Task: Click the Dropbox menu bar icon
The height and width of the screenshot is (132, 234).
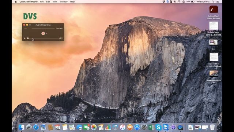Action: [164, 1]
